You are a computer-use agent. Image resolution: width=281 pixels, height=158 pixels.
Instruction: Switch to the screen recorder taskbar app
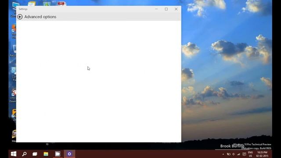(58, 154)
